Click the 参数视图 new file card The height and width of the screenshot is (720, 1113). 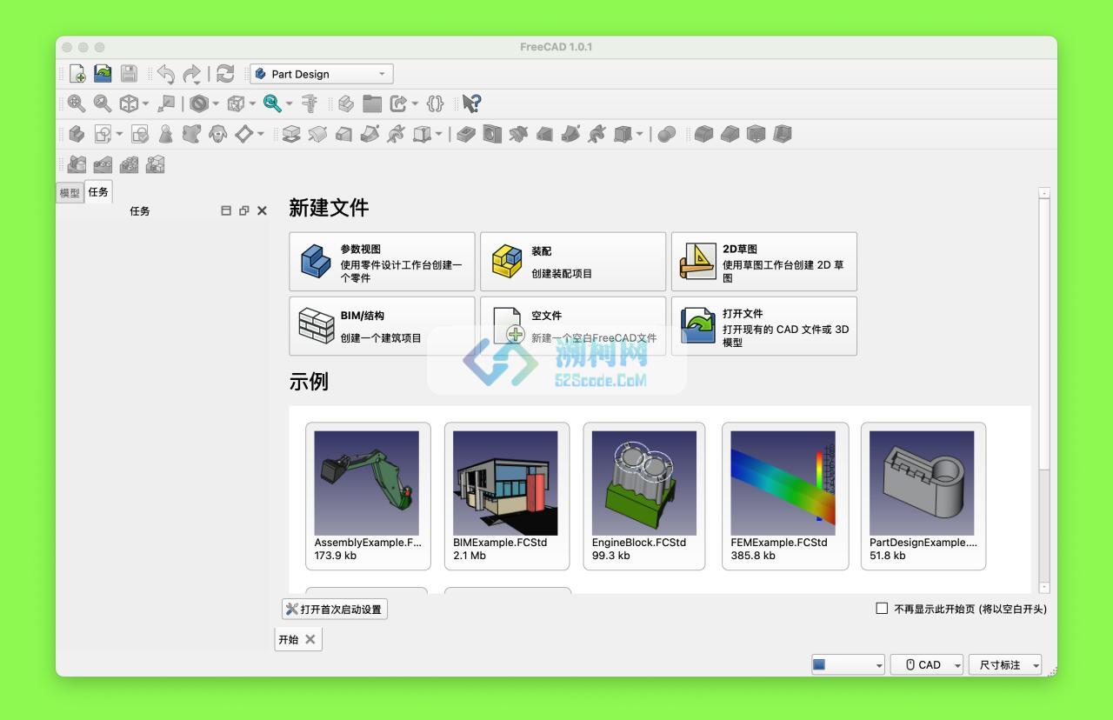click(382, 261)
